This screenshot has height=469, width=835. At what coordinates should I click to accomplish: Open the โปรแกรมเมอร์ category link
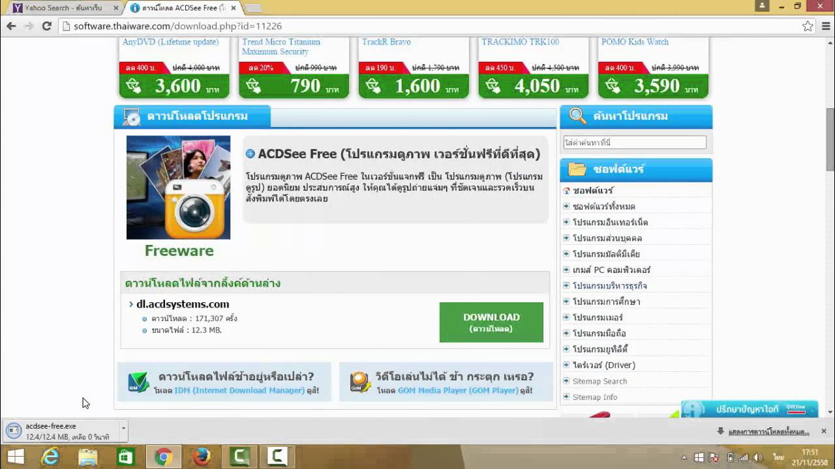pos(598,317)
